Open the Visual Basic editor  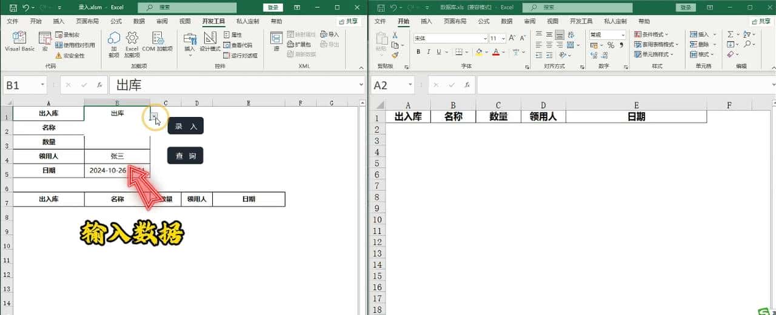19,41
